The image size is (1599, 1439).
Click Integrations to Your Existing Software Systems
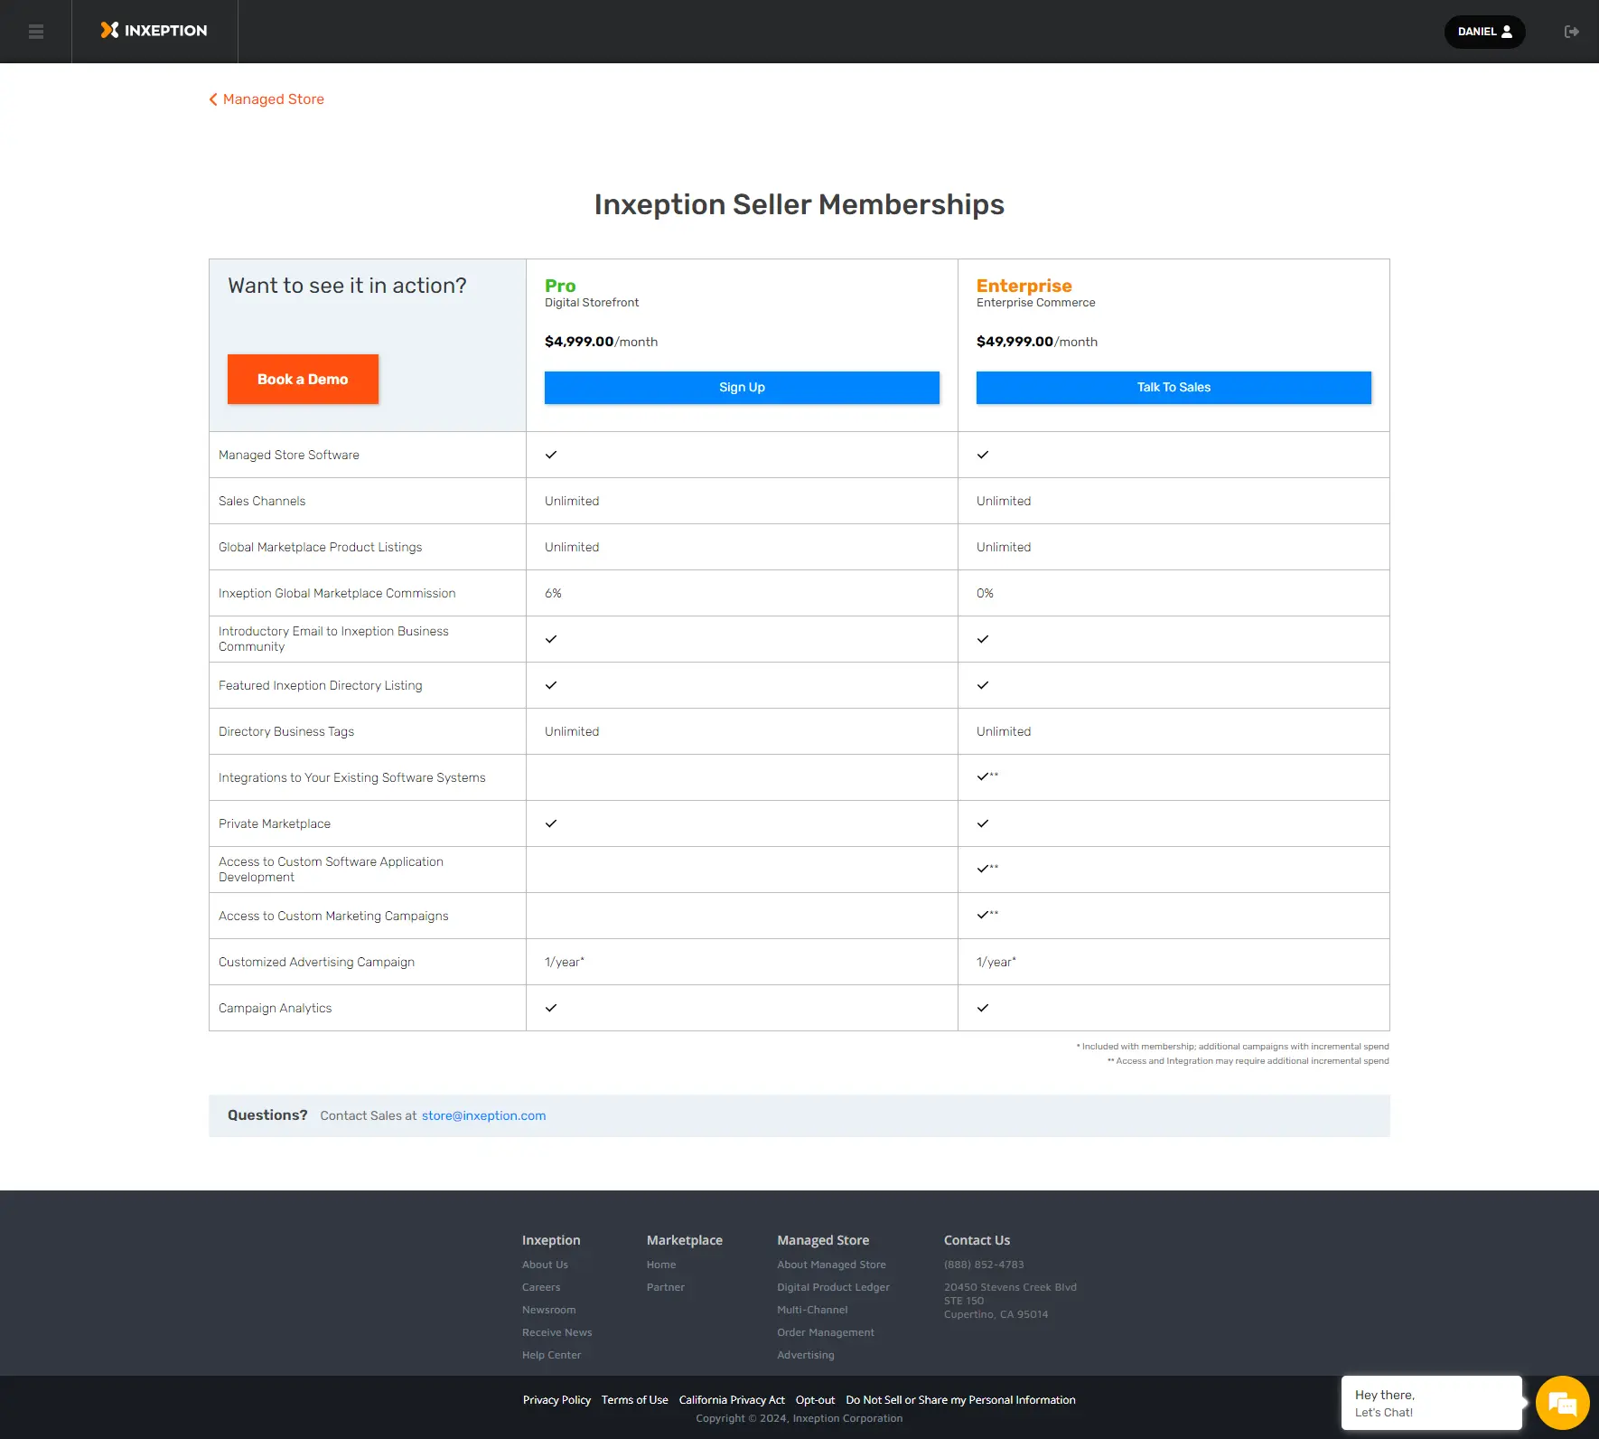[x=352, y=778]
